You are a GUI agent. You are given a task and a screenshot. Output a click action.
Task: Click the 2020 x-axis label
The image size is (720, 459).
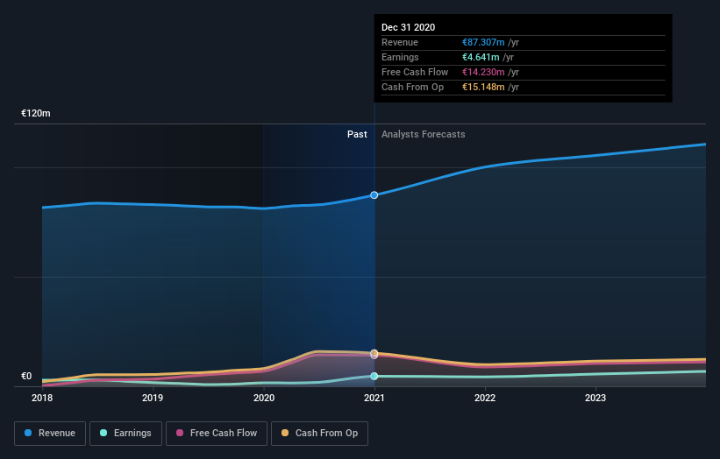point(264,398)
